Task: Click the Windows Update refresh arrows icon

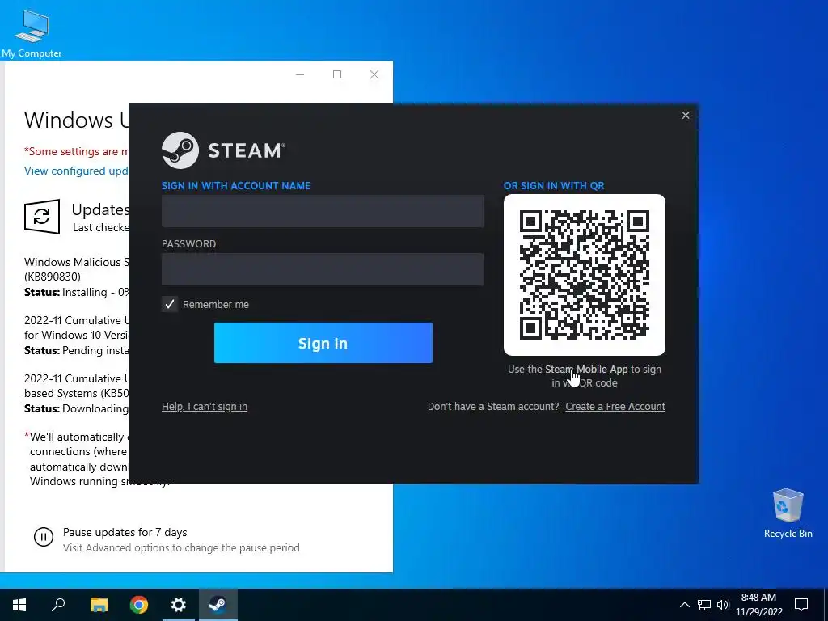Action: tap(42, 217)
